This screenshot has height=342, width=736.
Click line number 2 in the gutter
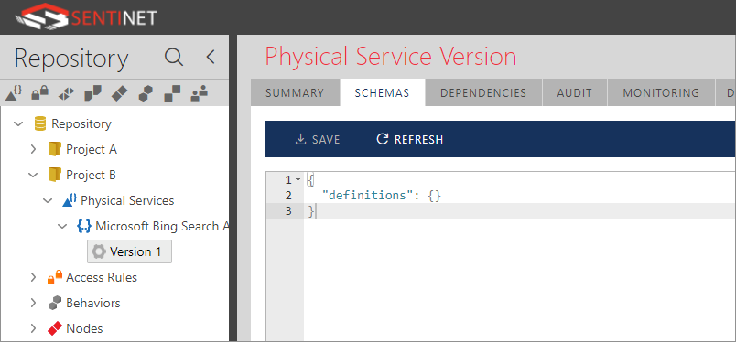tap(288, 196)
